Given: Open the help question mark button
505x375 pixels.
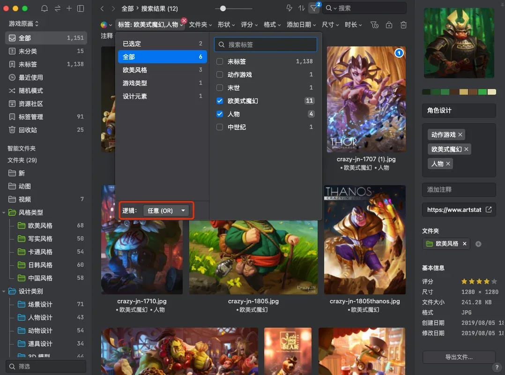Looking at the screenshot, I should coord(497,367).
